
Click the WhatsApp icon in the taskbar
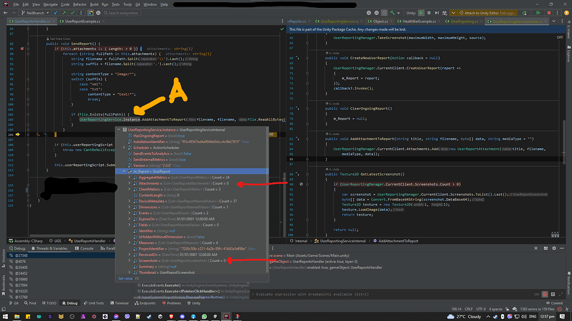(204, 316)
